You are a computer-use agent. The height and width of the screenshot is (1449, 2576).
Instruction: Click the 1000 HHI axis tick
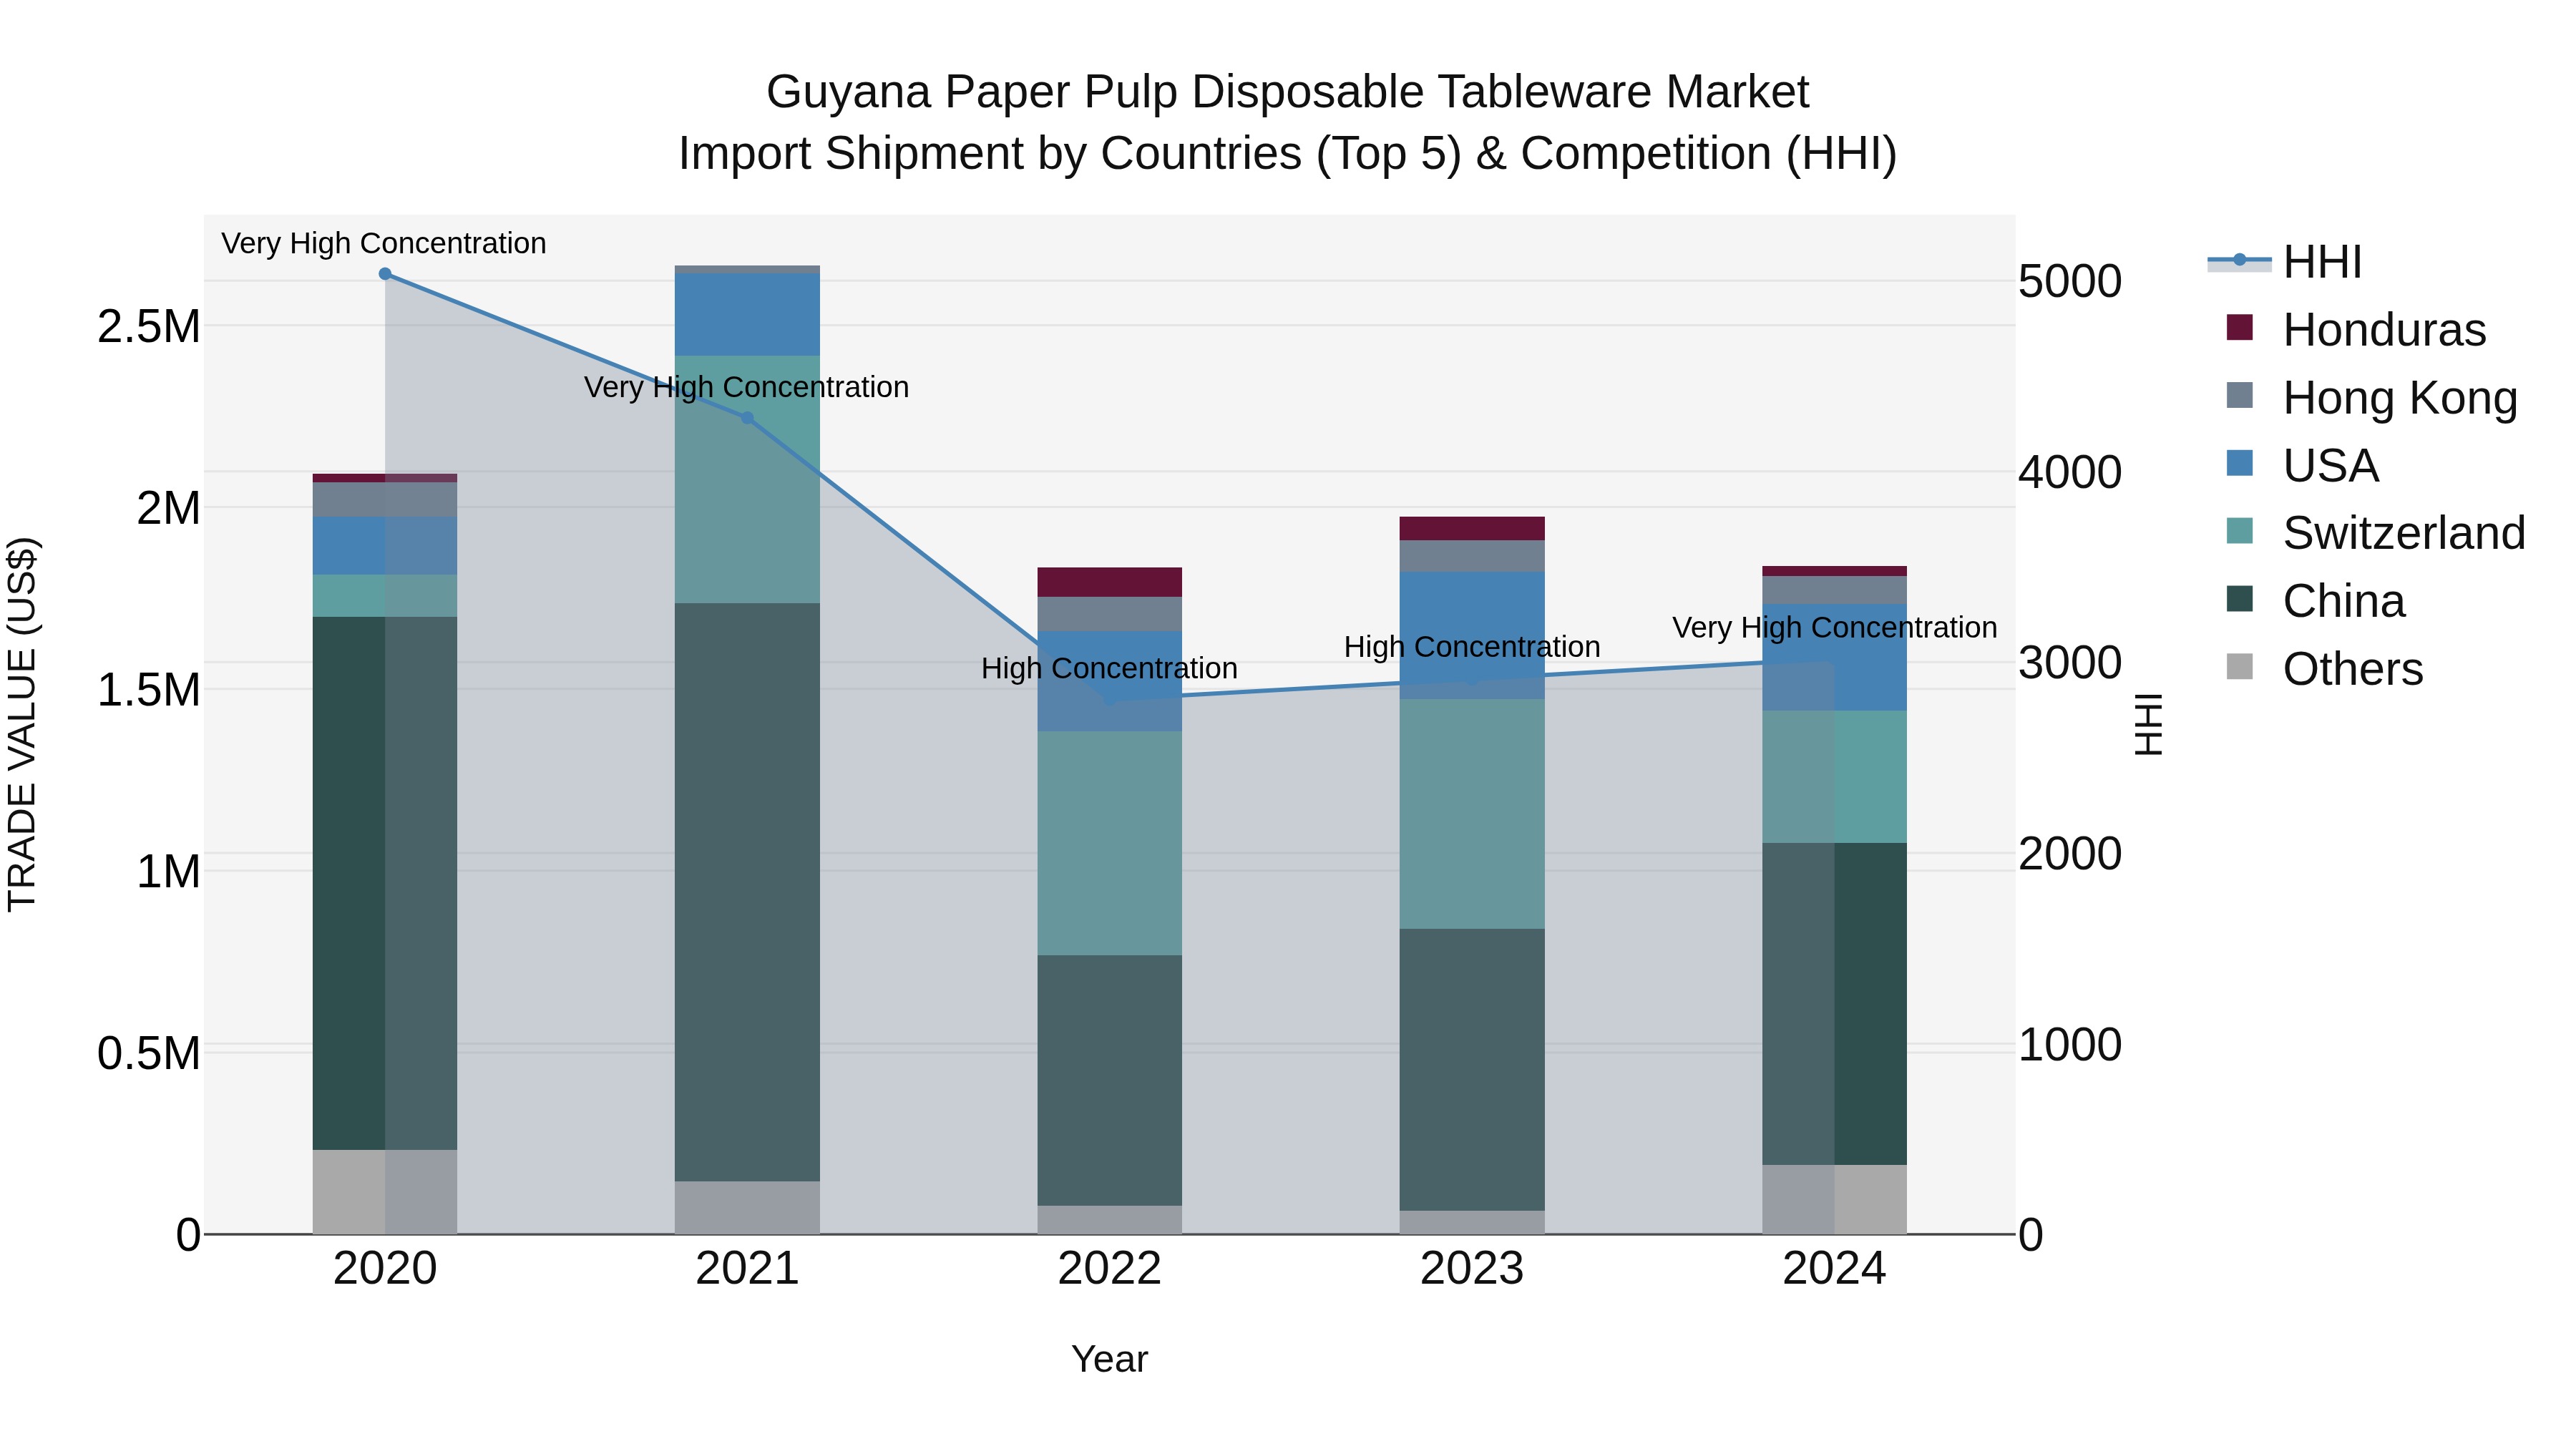coord(2070,1045)
